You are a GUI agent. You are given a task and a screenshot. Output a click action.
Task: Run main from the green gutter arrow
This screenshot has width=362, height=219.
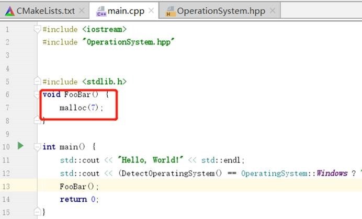(x=20, y=146)
